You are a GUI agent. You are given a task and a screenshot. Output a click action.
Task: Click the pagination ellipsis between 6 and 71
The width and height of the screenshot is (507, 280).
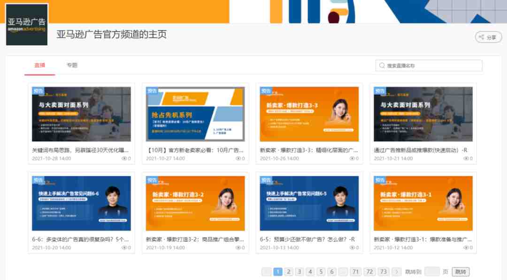343,272
